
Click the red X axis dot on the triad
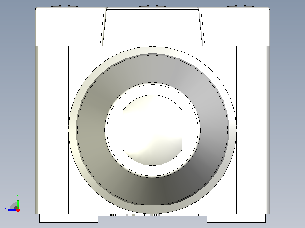[18, 210]
